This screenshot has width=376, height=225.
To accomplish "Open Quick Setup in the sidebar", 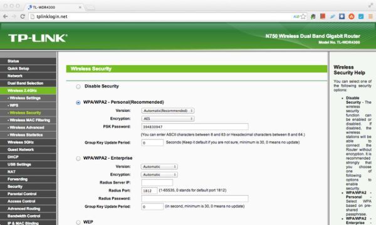I will pos(28,69).
